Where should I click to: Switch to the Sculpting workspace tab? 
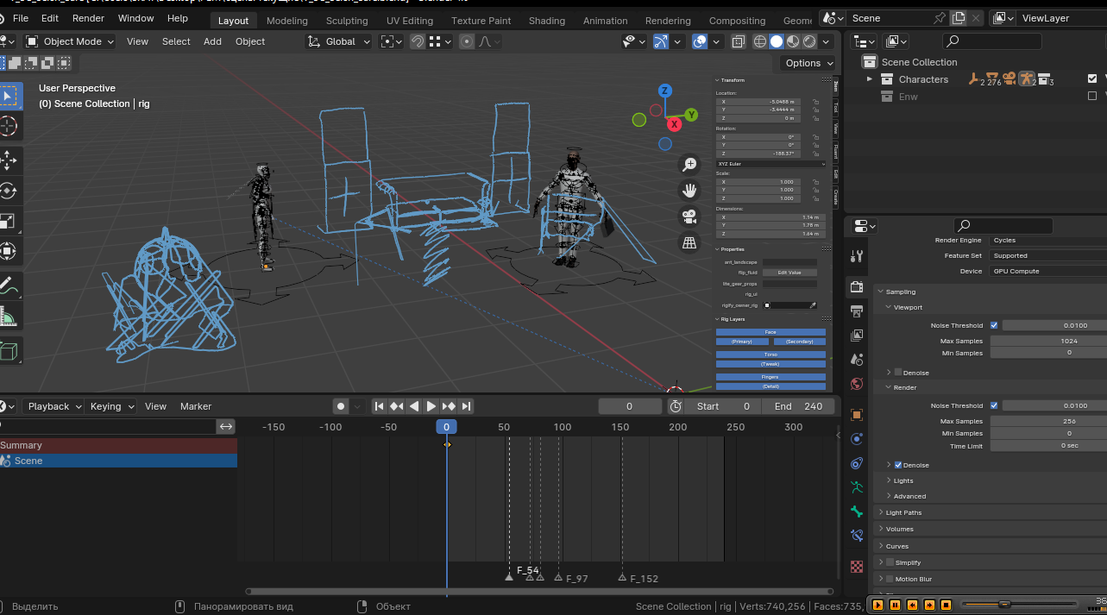[346, 21]
